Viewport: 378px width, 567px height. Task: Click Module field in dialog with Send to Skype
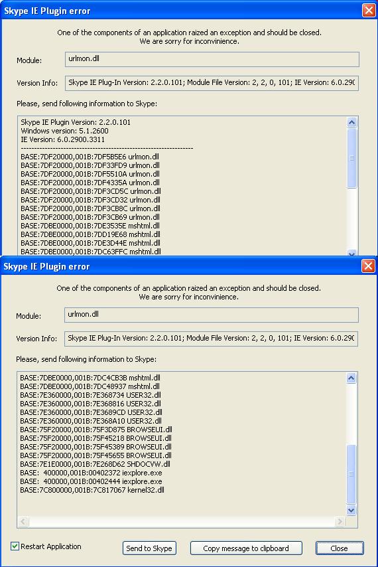coord(212,315)
